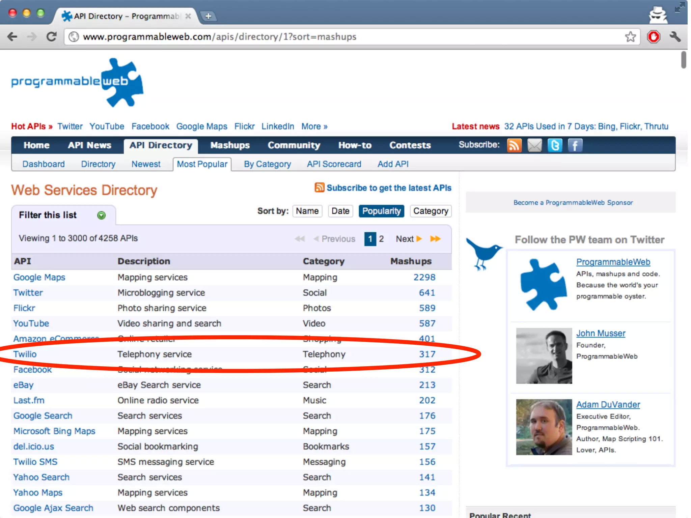Switch to the By Category sub-tab
This screenshot has width=691, height=518.
point(267,164)
